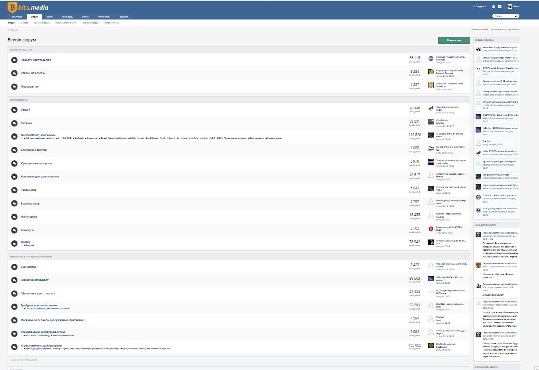Click forum icon beside Игры, гэмблинг, хайпы, краны
Image resolution: width=539 pixels, height=370 pixels.
coord(14,347)
